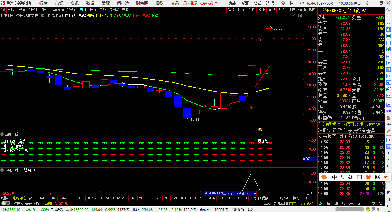This screenshot has width=392, height=212.
Task: Click the blue four-way move sidebar icon
Action: point(389,124)
